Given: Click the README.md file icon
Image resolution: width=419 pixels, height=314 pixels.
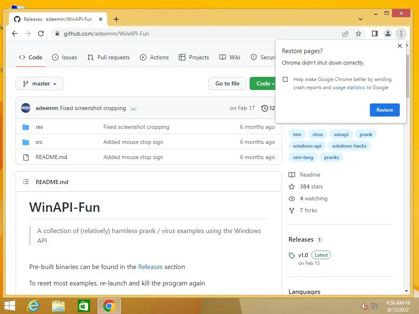Looking at the screenshot, I should pos(26,157).
